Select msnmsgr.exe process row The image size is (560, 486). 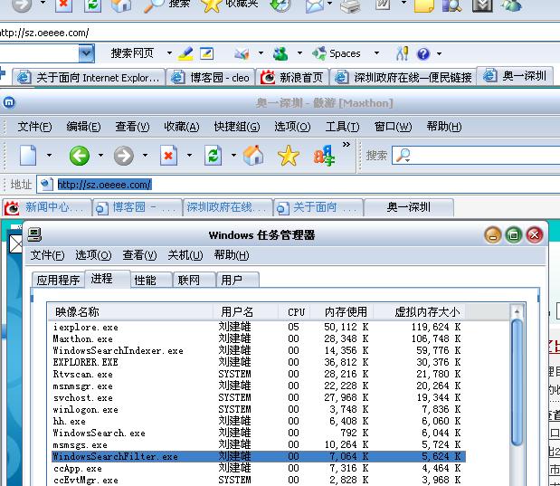[x=257, y=386]
